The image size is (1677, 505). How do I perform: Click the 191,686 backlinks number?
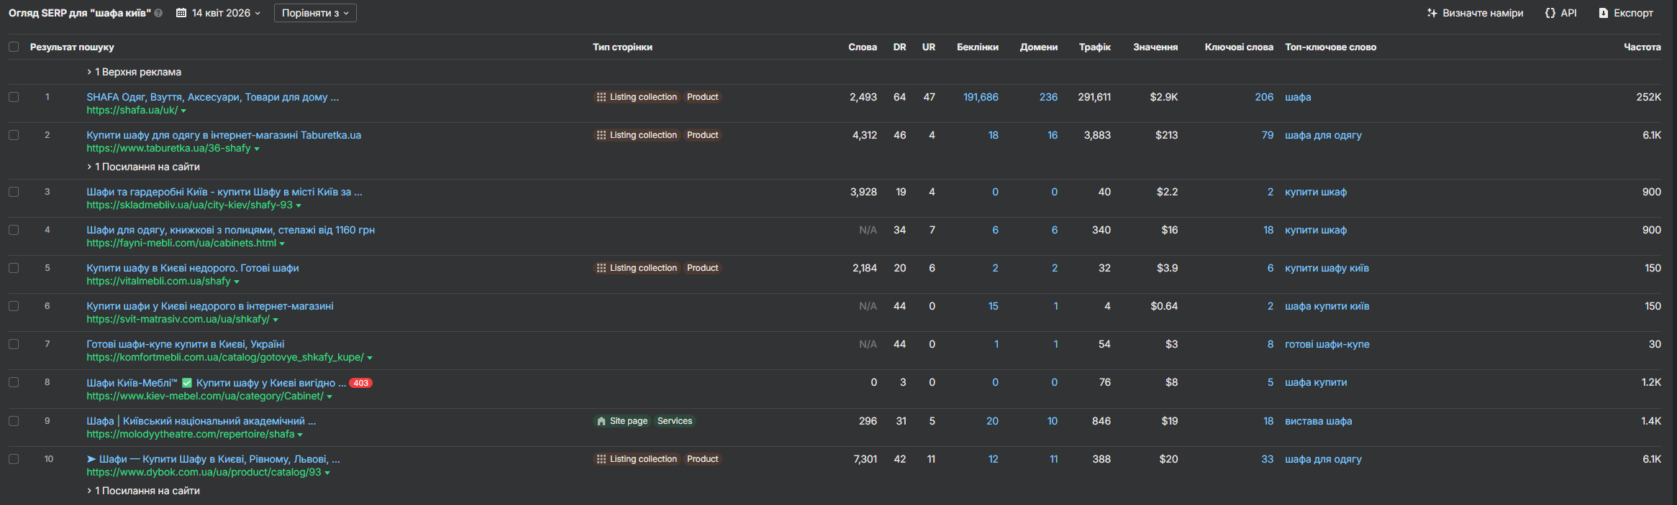[x=981, y=97]
